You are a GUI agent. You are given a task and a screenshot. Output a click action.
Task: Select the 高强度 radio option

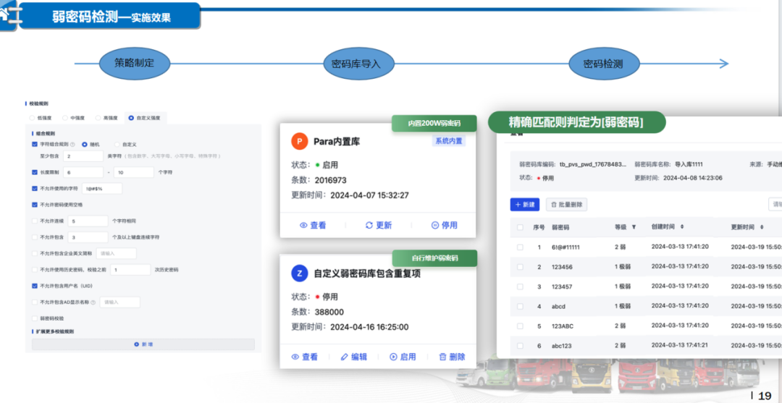98,118
